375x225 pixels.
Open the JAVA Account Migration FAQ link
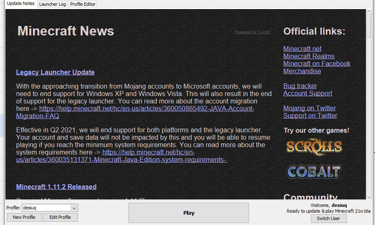pyautogui.click(x=135, y=112)
